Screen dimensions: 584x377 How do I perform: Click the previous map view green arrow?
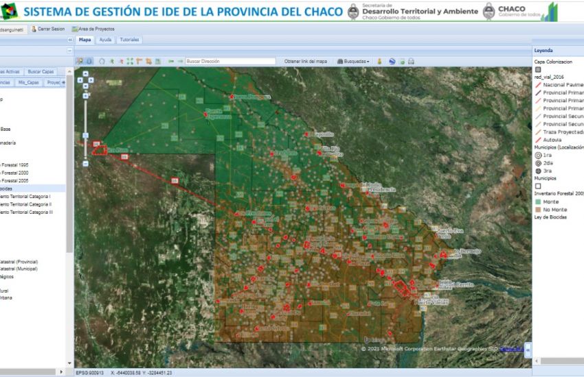click(x=171, y=61)
